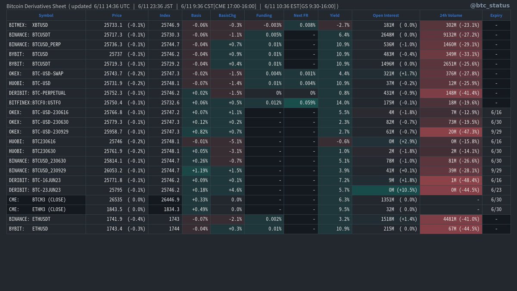Select the OKEX: BTC-USD-SWAP symbol cell
Image resolution: width=517 pixels, height=291 pixels.
click(x=46, y=74)
